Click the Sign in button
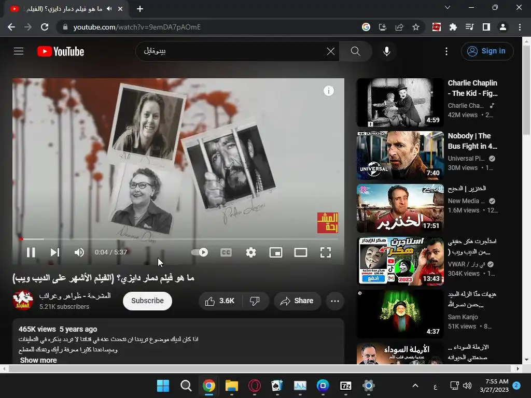 click(x=487, y=51)
